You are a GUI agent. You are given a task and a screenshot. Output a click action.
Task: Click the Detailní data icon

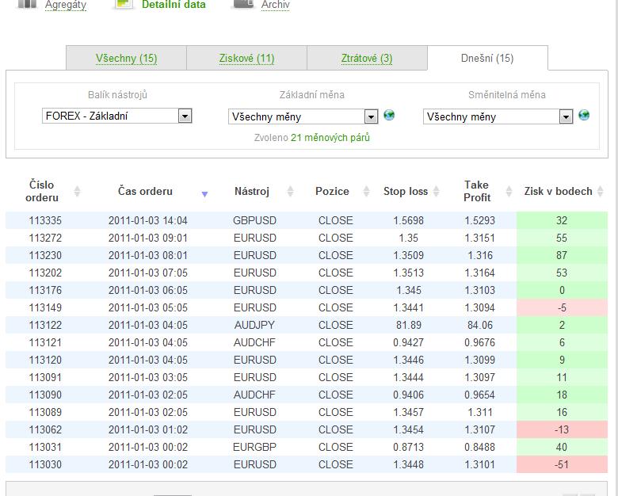point(124,4)
